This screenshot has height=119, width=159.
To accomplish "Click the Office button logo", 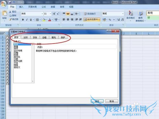I will coord(3,4).
